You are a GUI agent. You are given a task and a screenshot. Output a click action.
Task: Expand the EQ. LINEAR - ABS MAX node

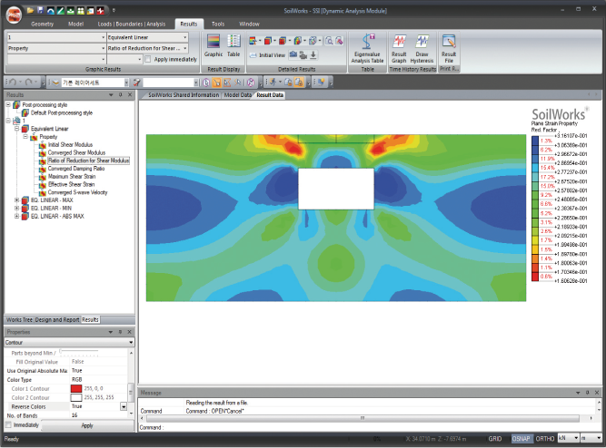click(x=16, y=216)
